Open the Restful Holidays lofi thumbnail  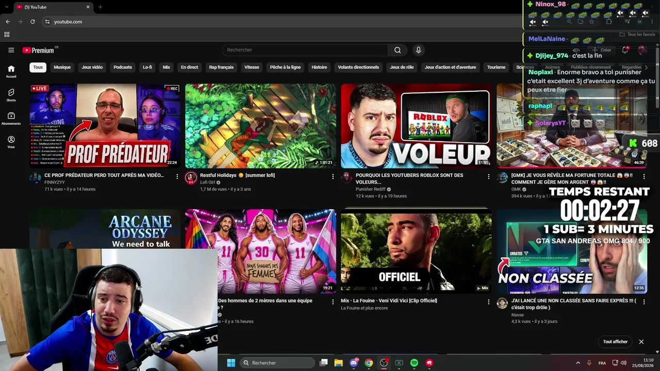(x=260, y=126)
